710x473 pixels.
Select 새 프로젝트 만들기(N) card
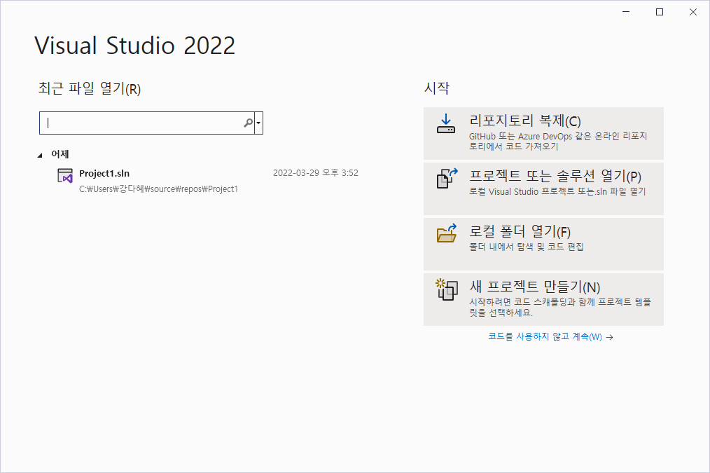543,299
